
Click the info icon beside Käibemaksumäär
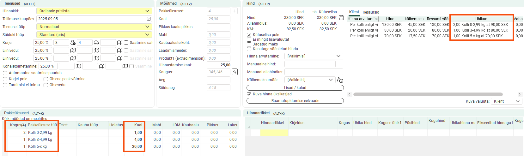coord(340,80)
